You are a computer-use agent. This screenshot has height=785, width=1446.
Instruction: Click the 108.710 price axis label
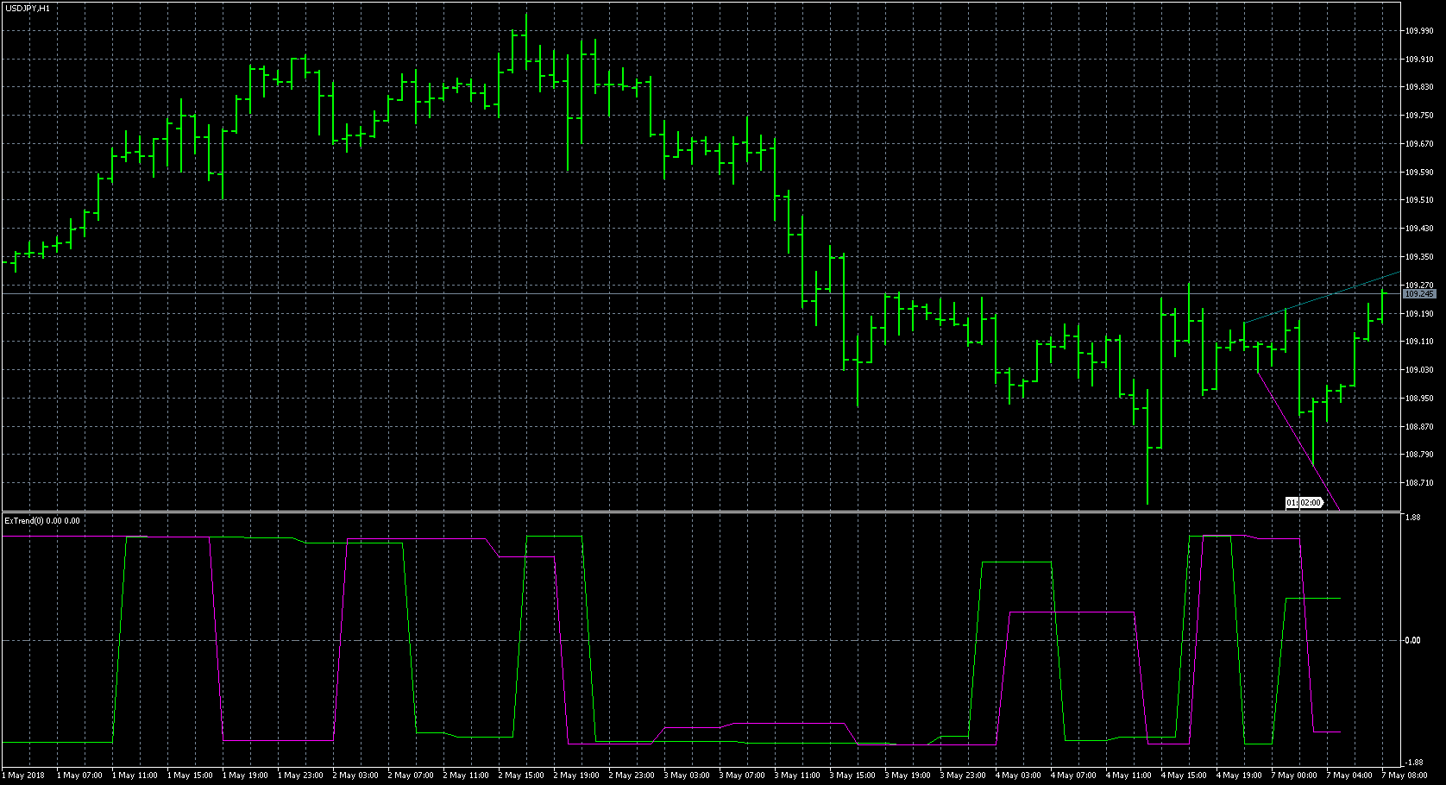[1419, 483]
